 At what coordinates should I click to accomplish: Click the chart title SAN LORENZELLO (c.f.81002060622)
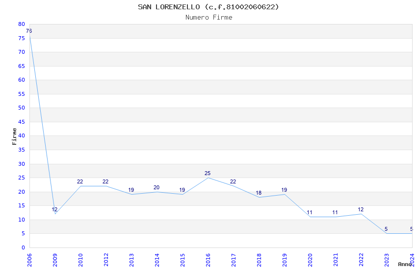pos(208,7)
